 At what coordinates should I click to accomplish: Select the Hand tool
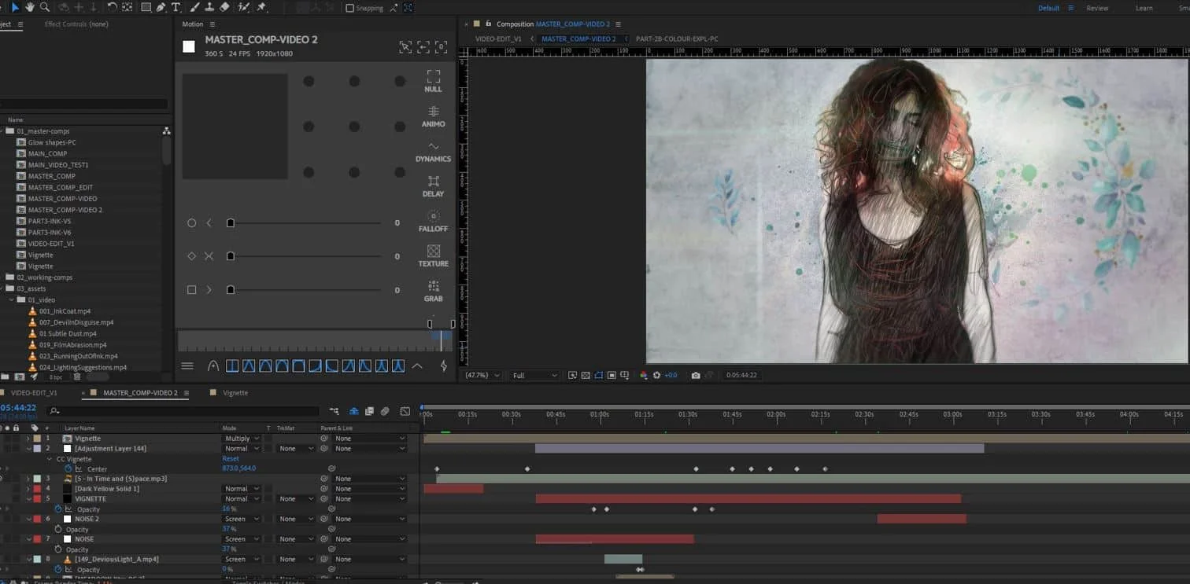(30, 7)
